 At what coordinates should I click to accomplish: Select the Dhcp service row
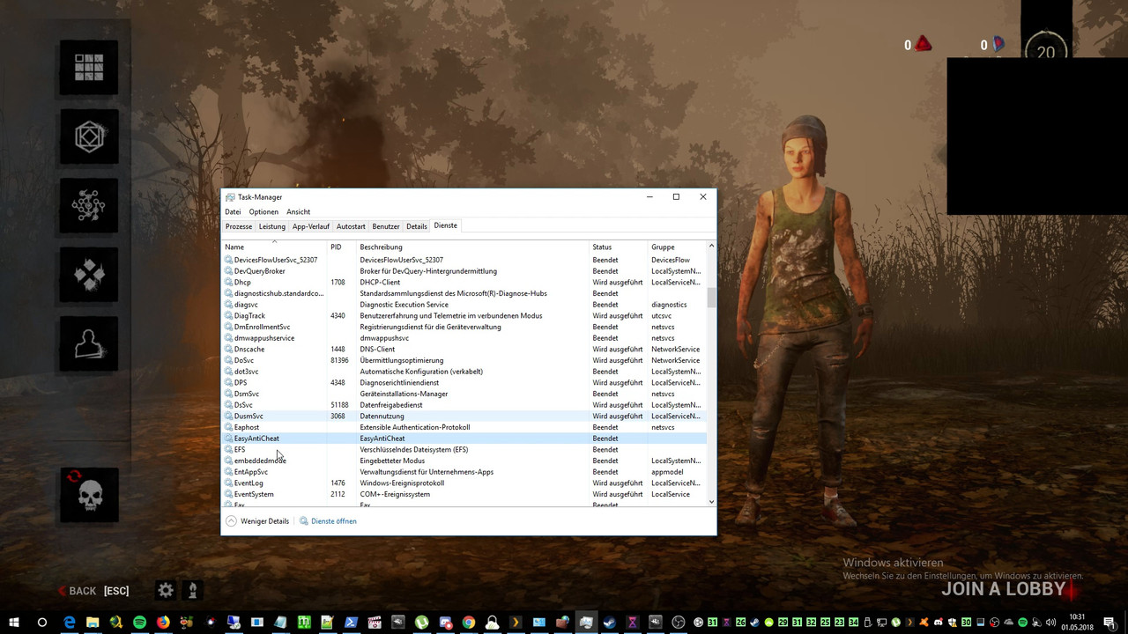coord(464,283)
